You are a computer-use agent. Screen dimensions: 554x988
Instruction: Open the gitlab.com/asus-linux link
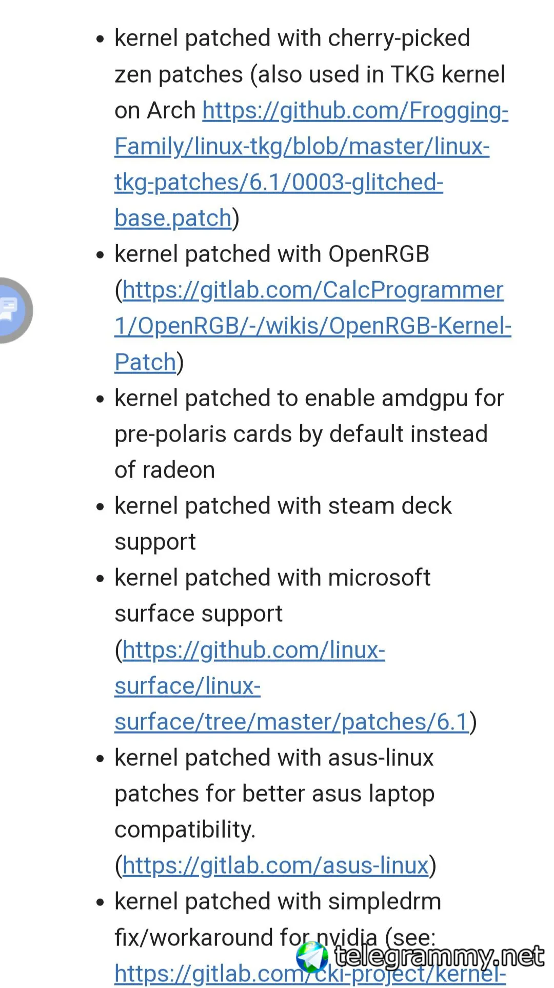tap(275, 865)
